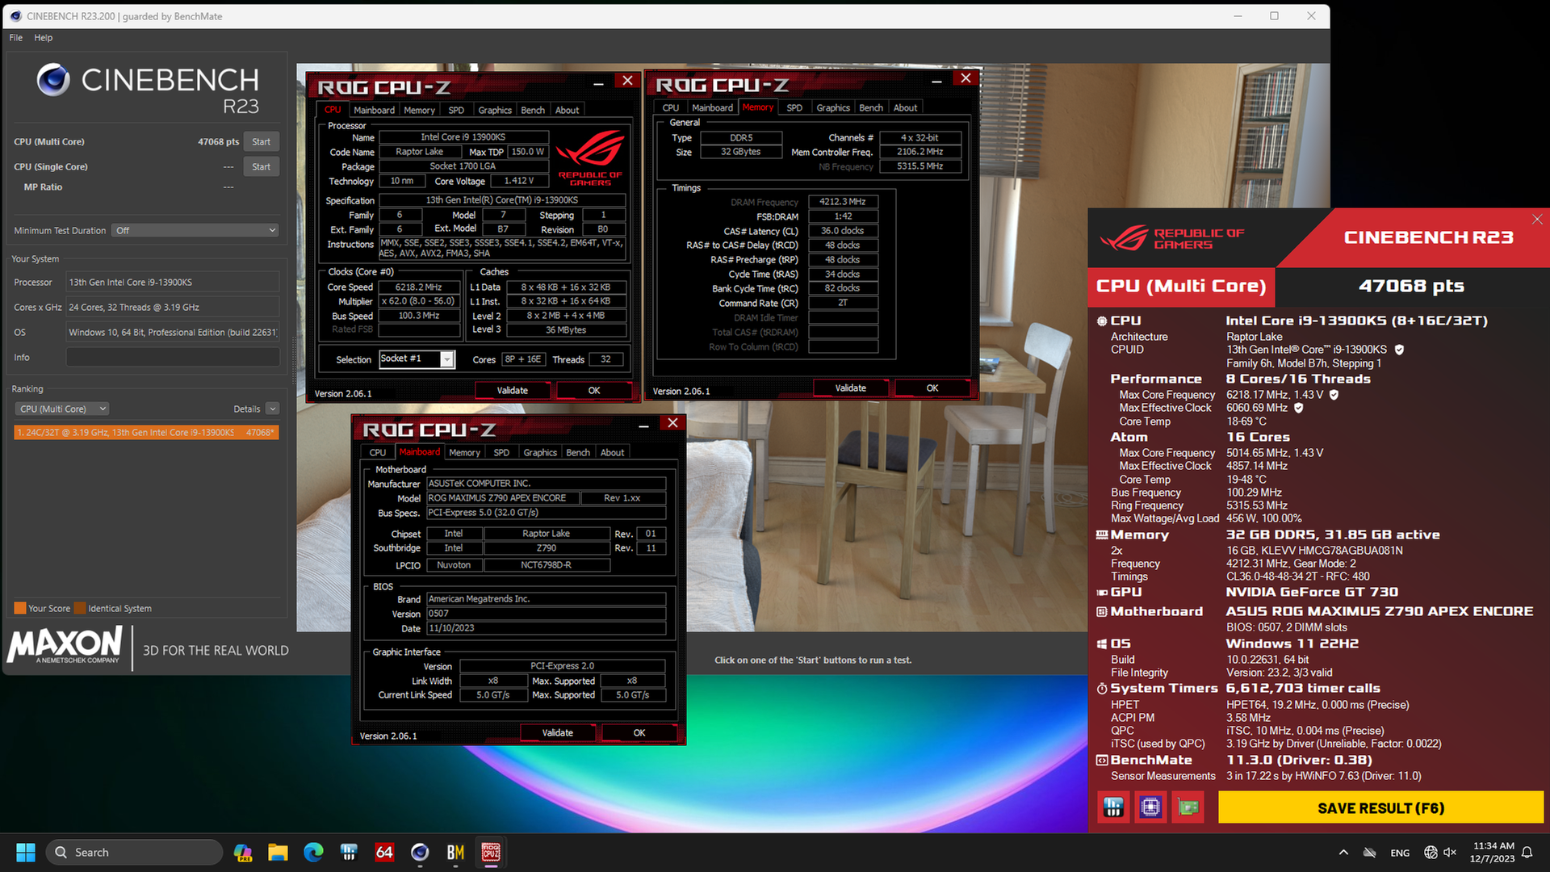This screenshot has width=1550, height=872.
Task: Open the notification bell
Action: 1527,853
